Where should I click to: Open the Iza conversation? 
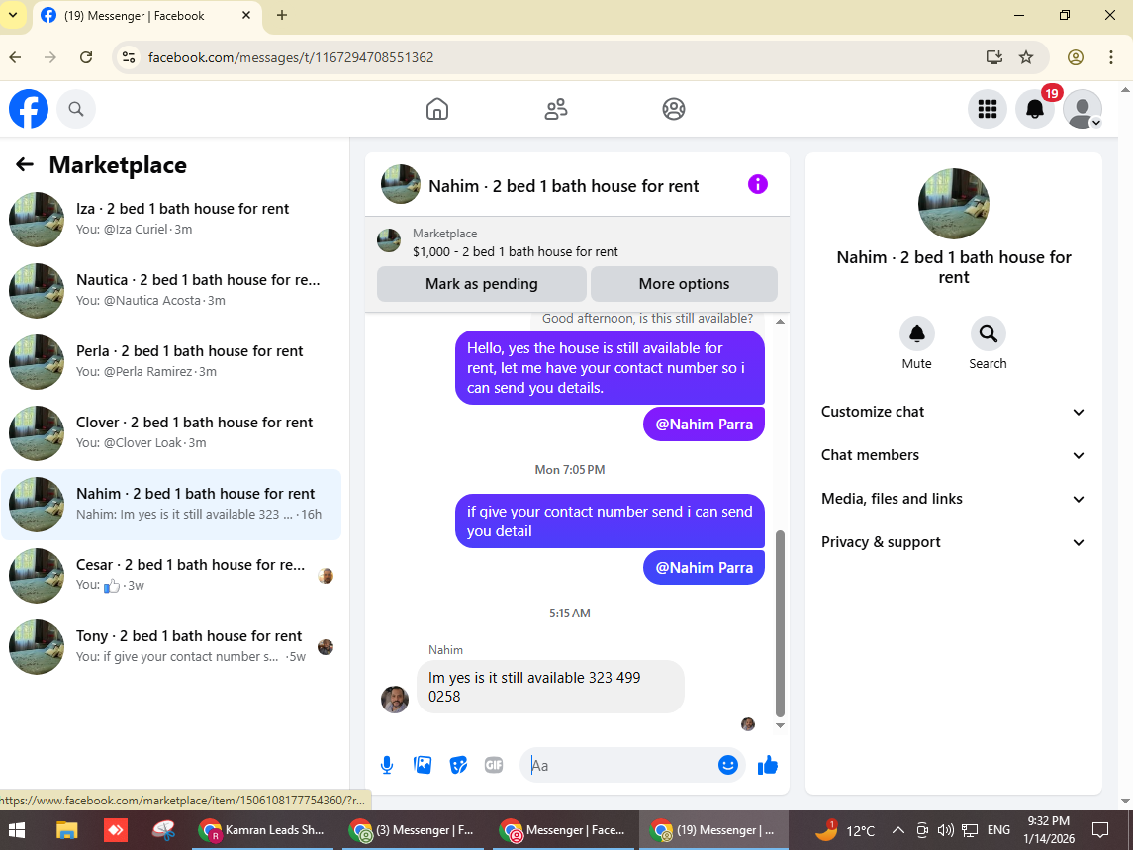171,219
